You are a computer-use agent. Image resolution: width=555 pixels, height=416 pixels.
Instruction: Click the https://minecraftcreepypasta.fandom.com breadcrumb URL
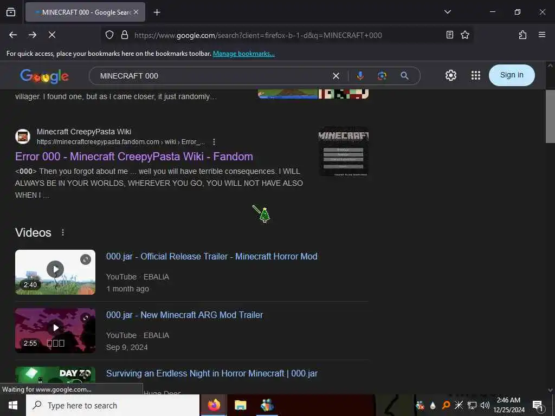click(121, 142)
